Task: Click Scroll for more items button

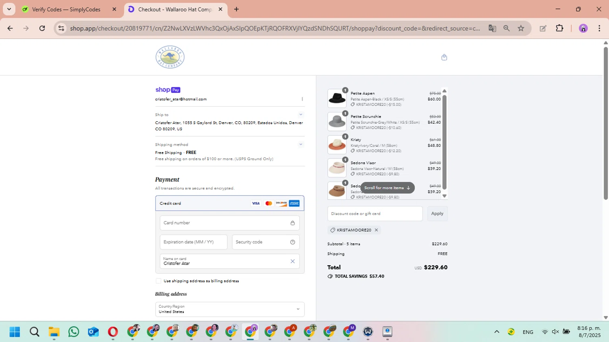Action: 387,188
